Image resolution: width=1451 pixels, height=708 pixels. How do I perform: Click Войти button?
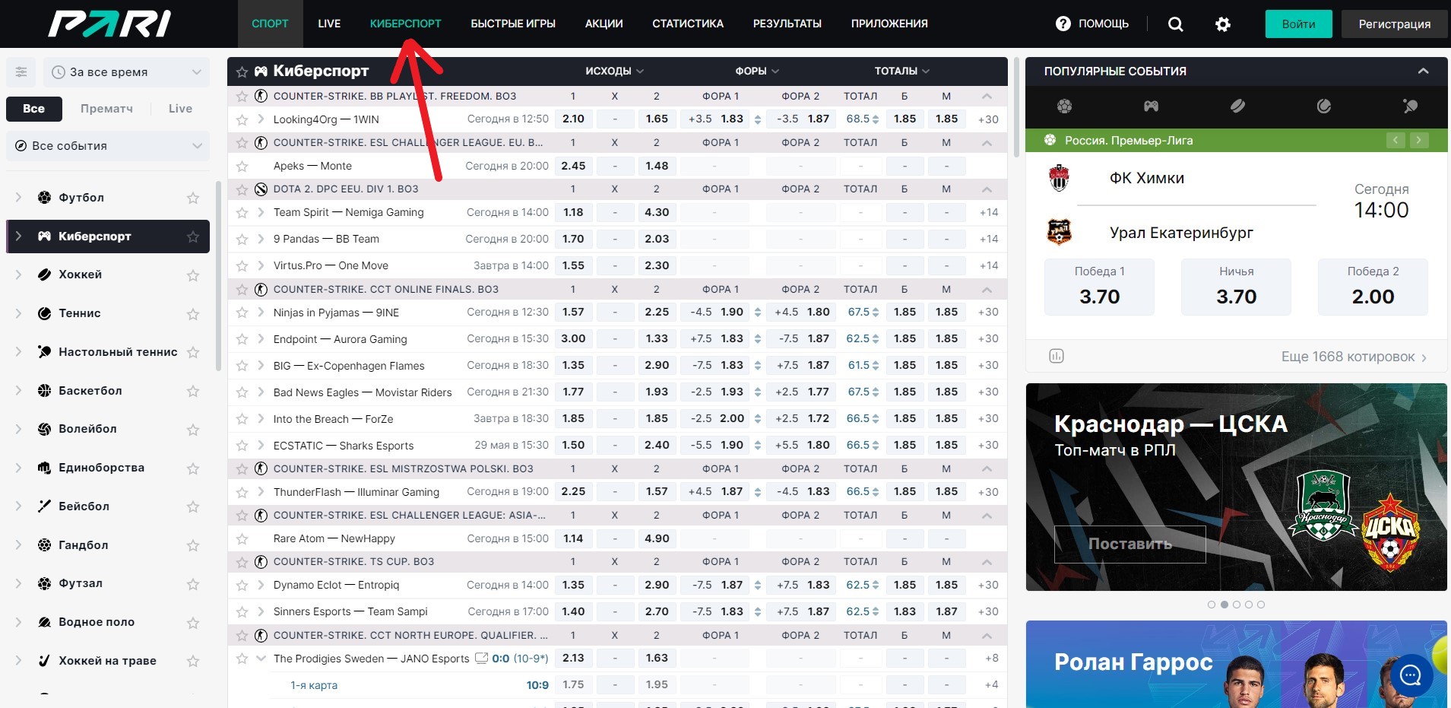pos(1299,24)
